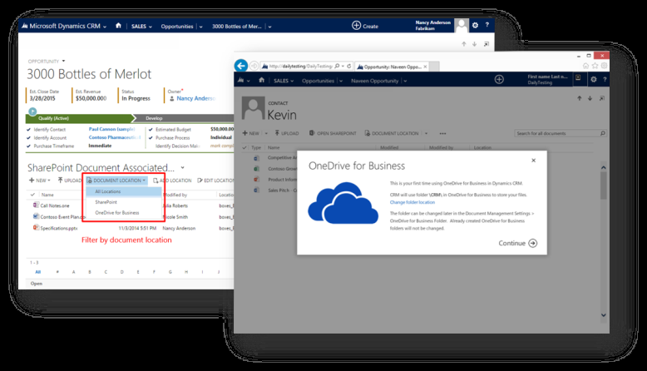Viewport: 647px width, 371px height.
Task: Toggle the Purchase Process checkmark
Action: 151,138
